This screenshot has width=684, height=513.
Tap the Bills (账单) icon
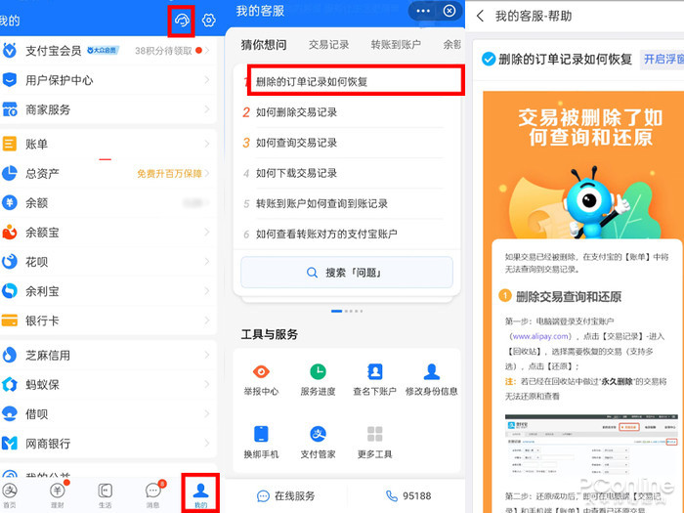(x=10, y=144)
